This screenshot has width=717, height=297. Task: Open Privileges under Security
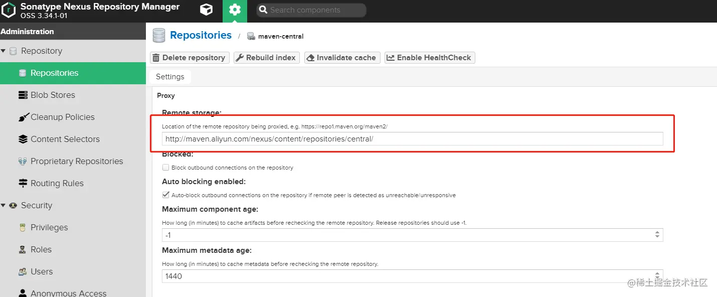(49, 227)
